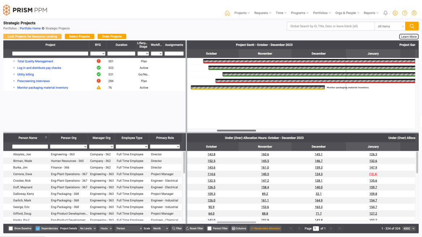This screenshot has width=422, height=237.
Task: Open the settings gear icon
Action: click(395, 13)
